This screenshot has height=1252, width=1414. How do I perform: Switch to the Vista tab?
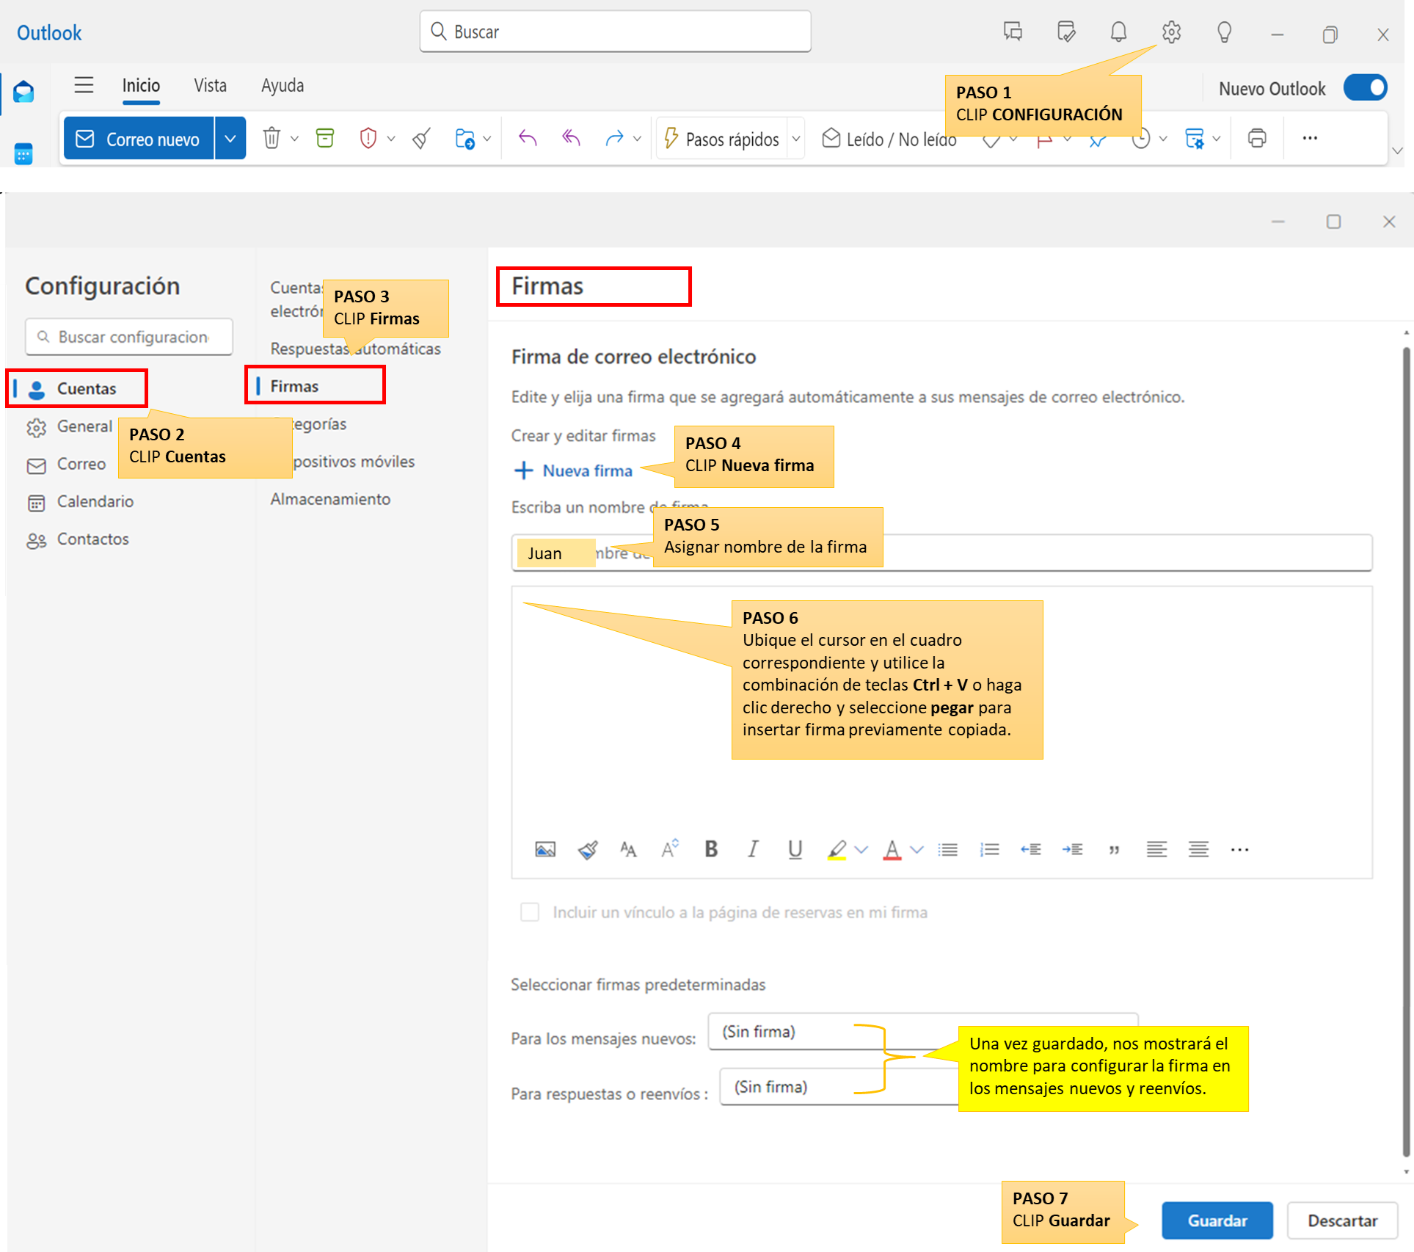coord(210,86)
